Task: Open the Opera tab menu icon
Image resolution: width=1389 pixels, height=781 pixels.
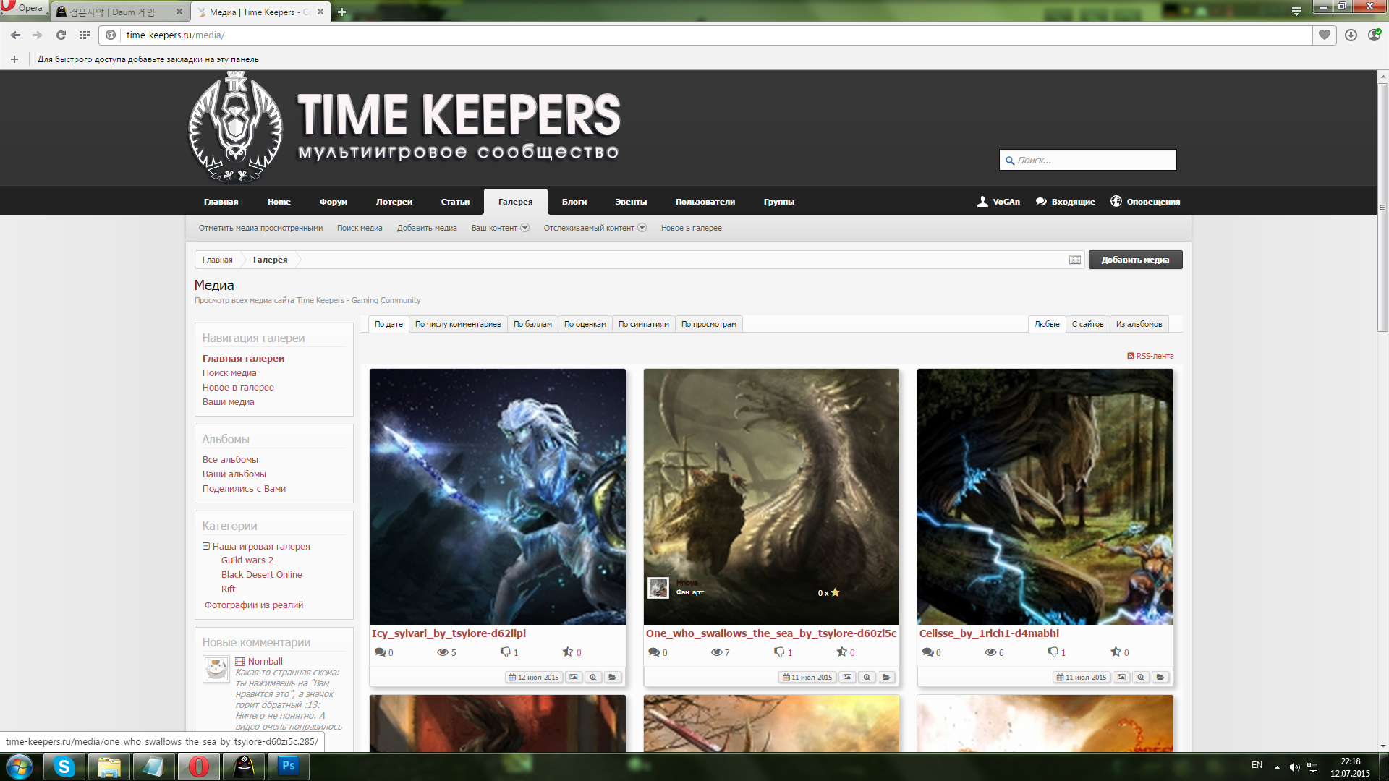Action: click(x=1296, y=11)
